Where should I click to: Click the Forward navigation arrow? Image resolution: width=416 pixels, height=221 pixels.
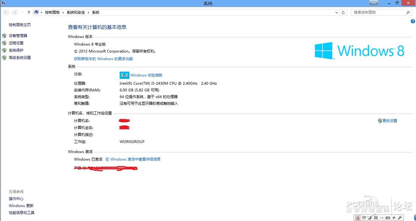click(x=15, y=13)
